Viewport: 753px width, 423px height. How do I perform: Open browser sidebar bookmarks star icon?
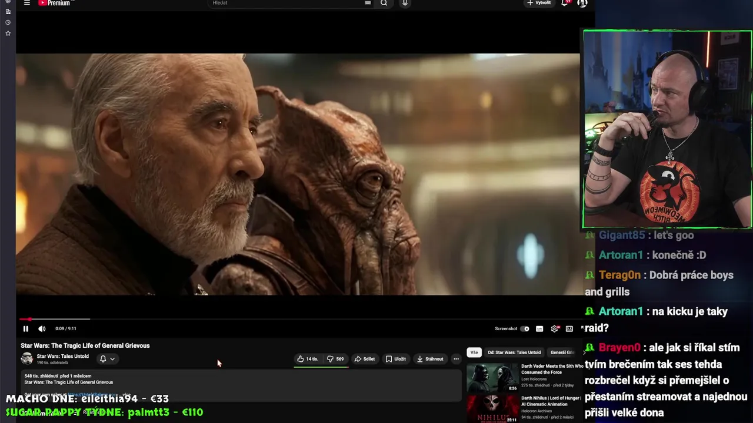[x=8, y=33]
